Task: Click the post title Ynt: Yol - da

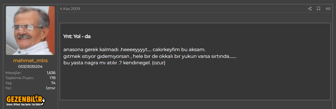Action: (77, 36)
